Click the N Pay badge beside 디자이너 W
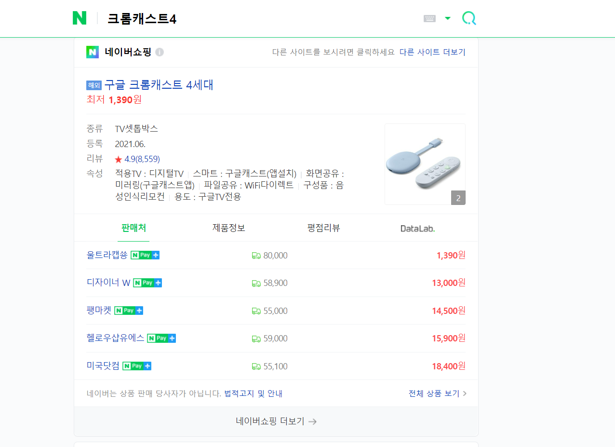Viewport: 615px width, 447px height. (x=147, y=283)
